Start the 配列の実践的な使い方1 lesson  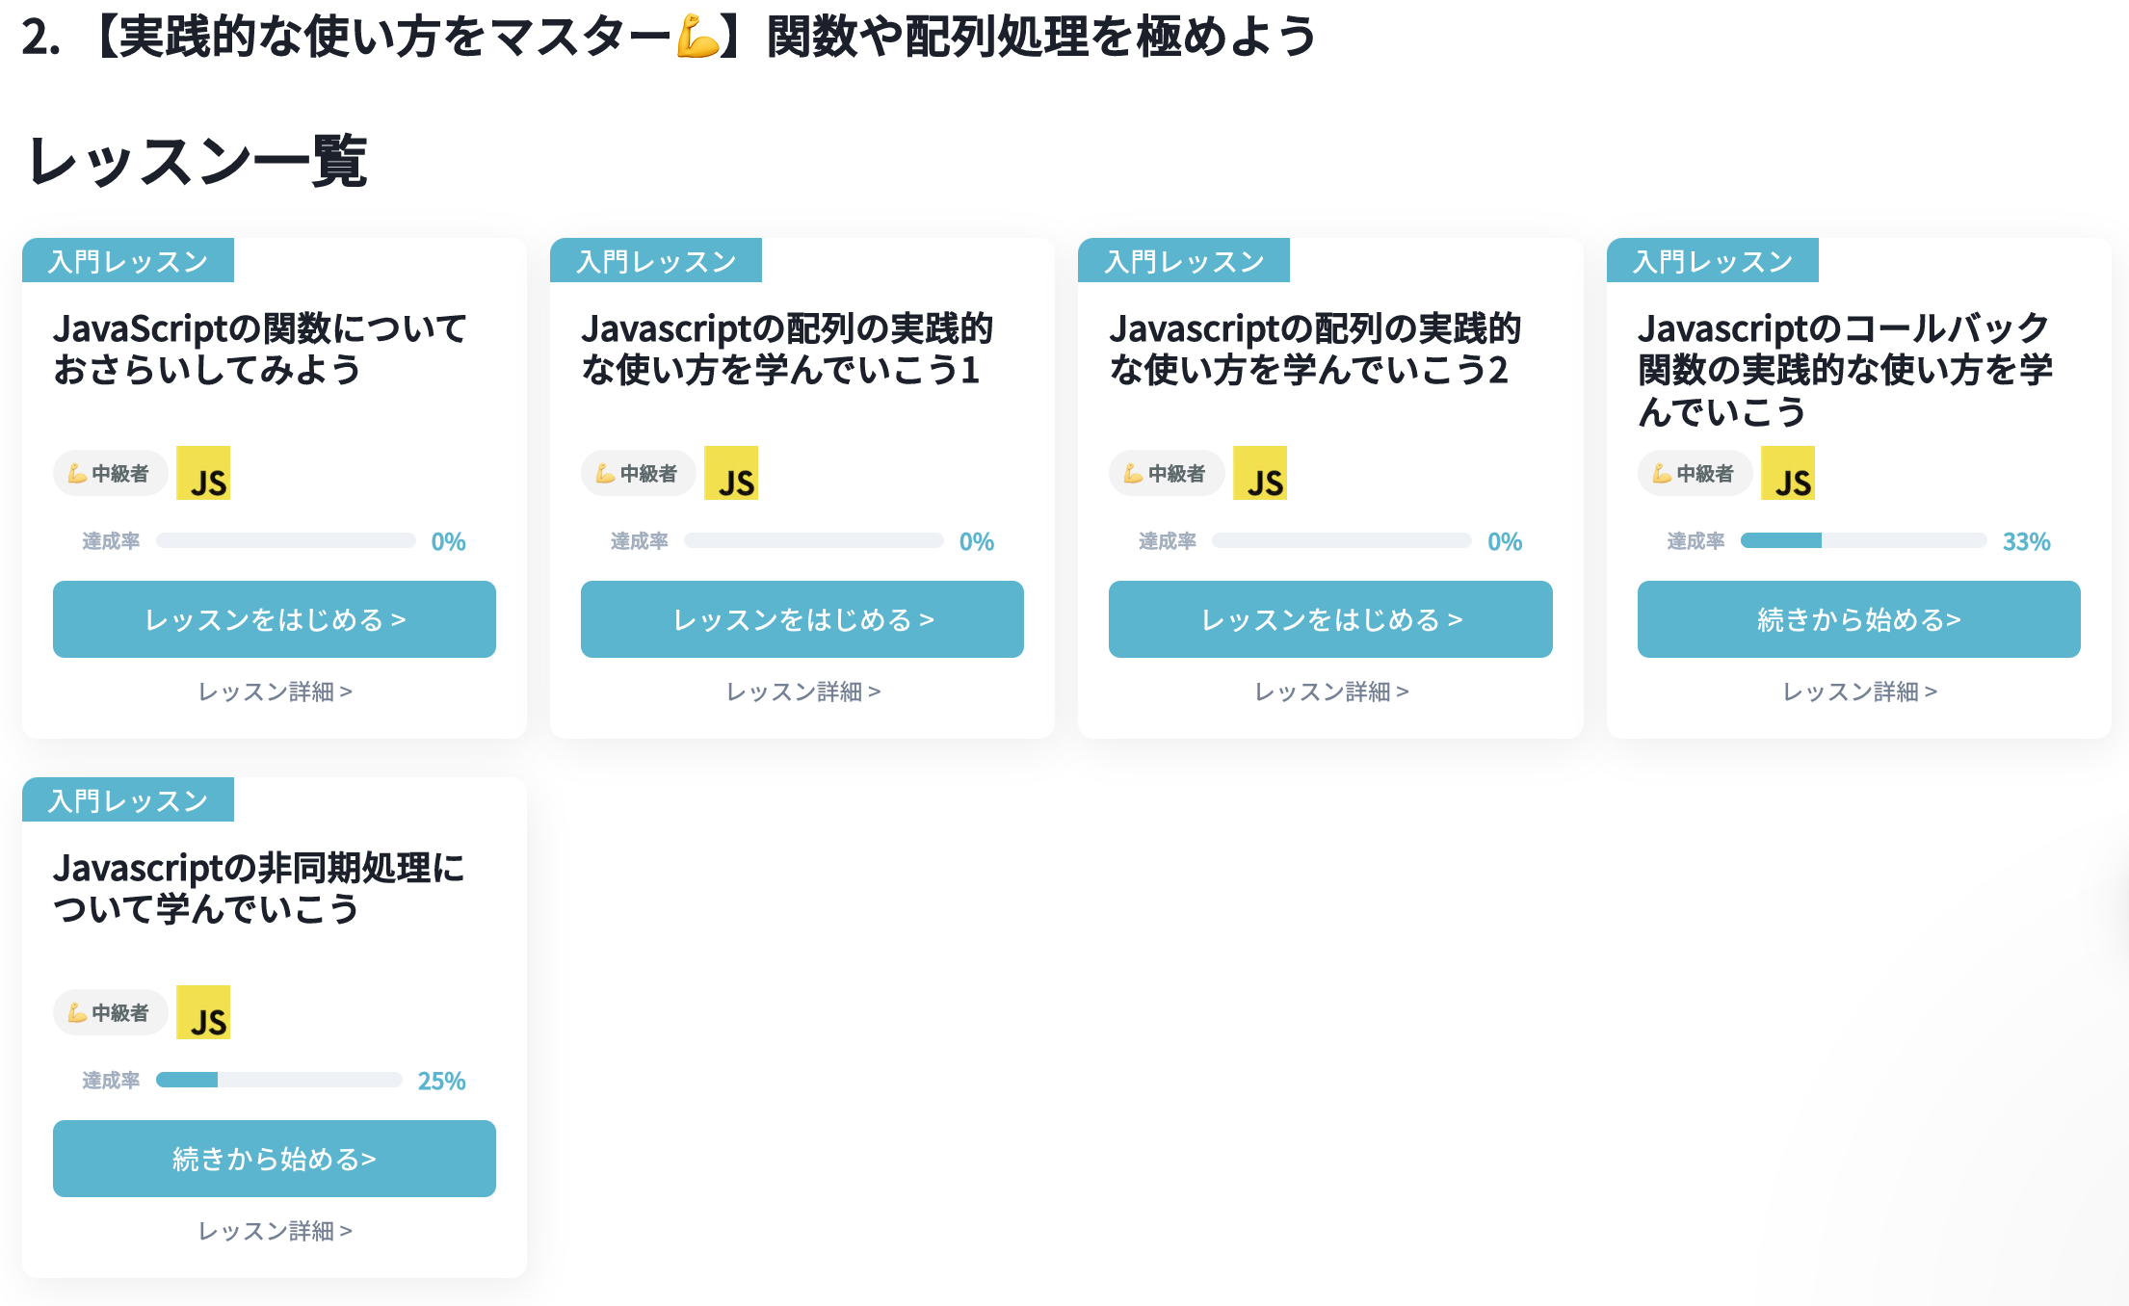[x=802, y=619]
